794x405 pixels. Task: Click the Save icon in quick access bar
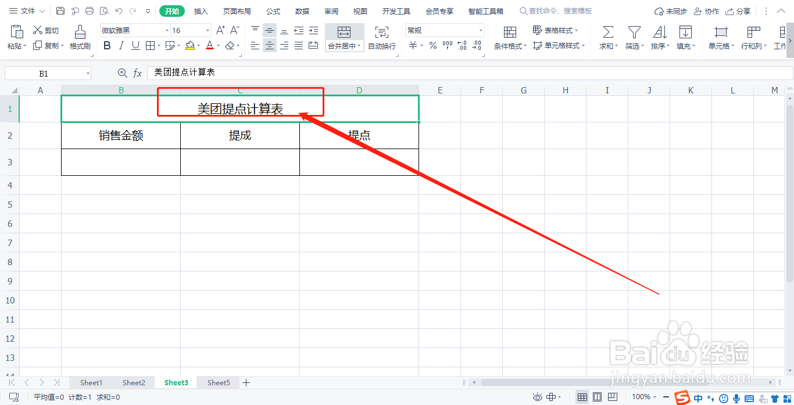coord(60,11)
